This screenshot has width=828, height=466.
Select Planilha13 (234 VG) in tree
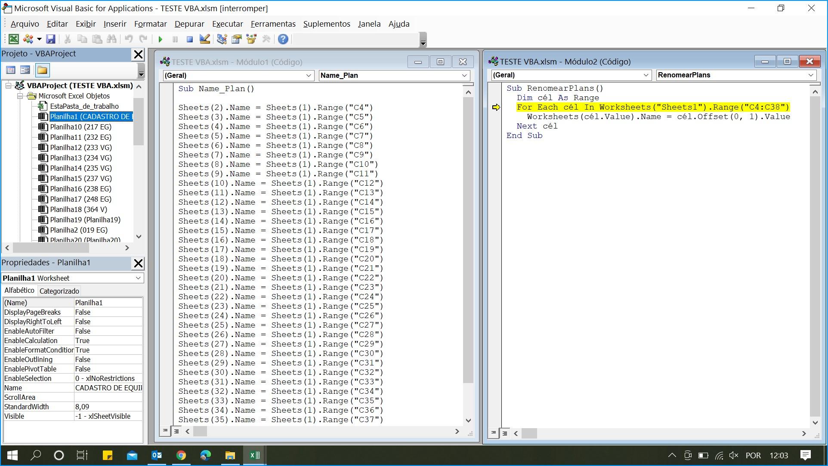tap(81, 158)
